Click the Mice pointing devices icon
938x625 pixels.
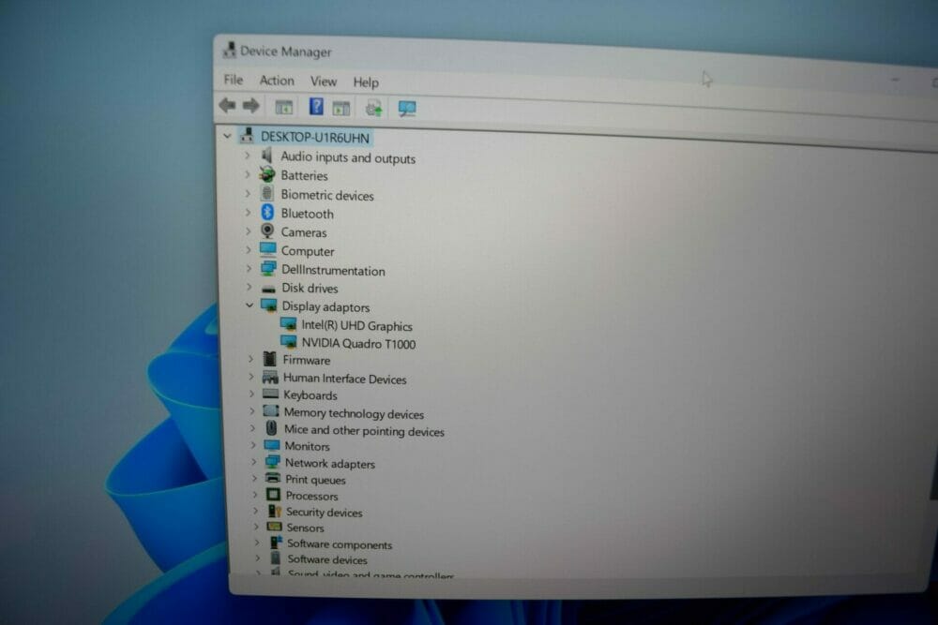(272, 428)
